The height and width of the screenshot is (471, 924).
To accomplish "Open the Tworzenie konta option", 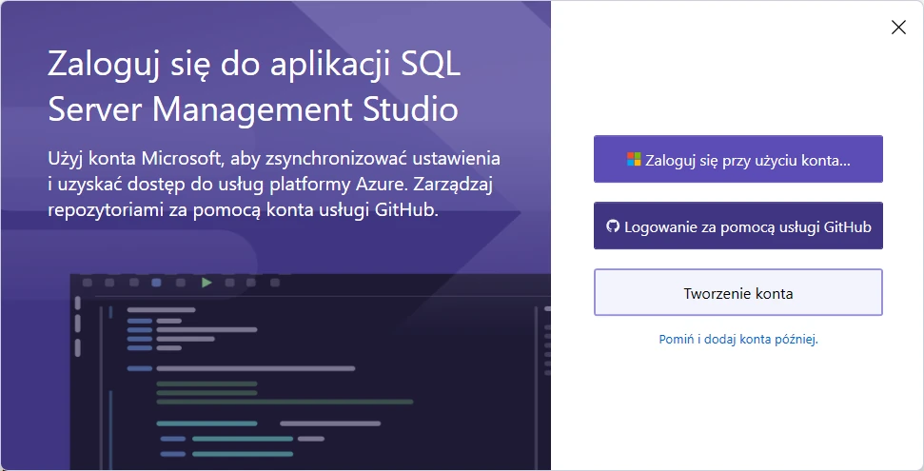I will tap(737, 292).
